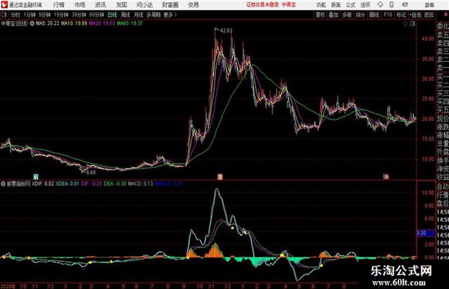Open the 发现 menu
Viewport: 449px width, 289px height.
tap(122, 5)
